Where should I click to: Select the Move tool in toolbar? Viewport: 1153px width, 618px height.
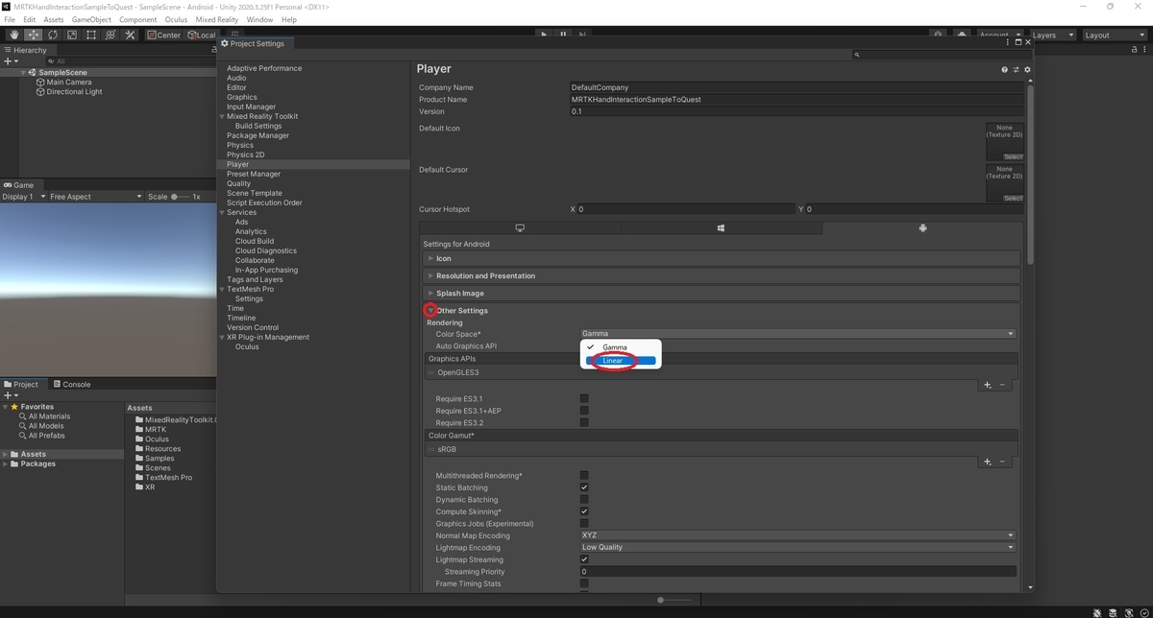tap(34, 35)
